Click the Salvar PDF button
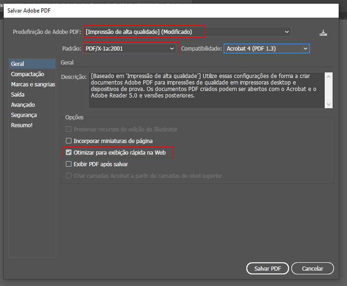Image resolution: width=347 pixels, height=286 pixels. (268, 268)
